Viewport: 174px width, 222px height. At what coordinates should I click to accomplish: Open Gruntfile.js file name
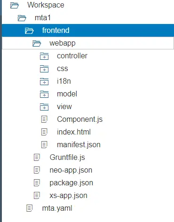tap(67, 158)
